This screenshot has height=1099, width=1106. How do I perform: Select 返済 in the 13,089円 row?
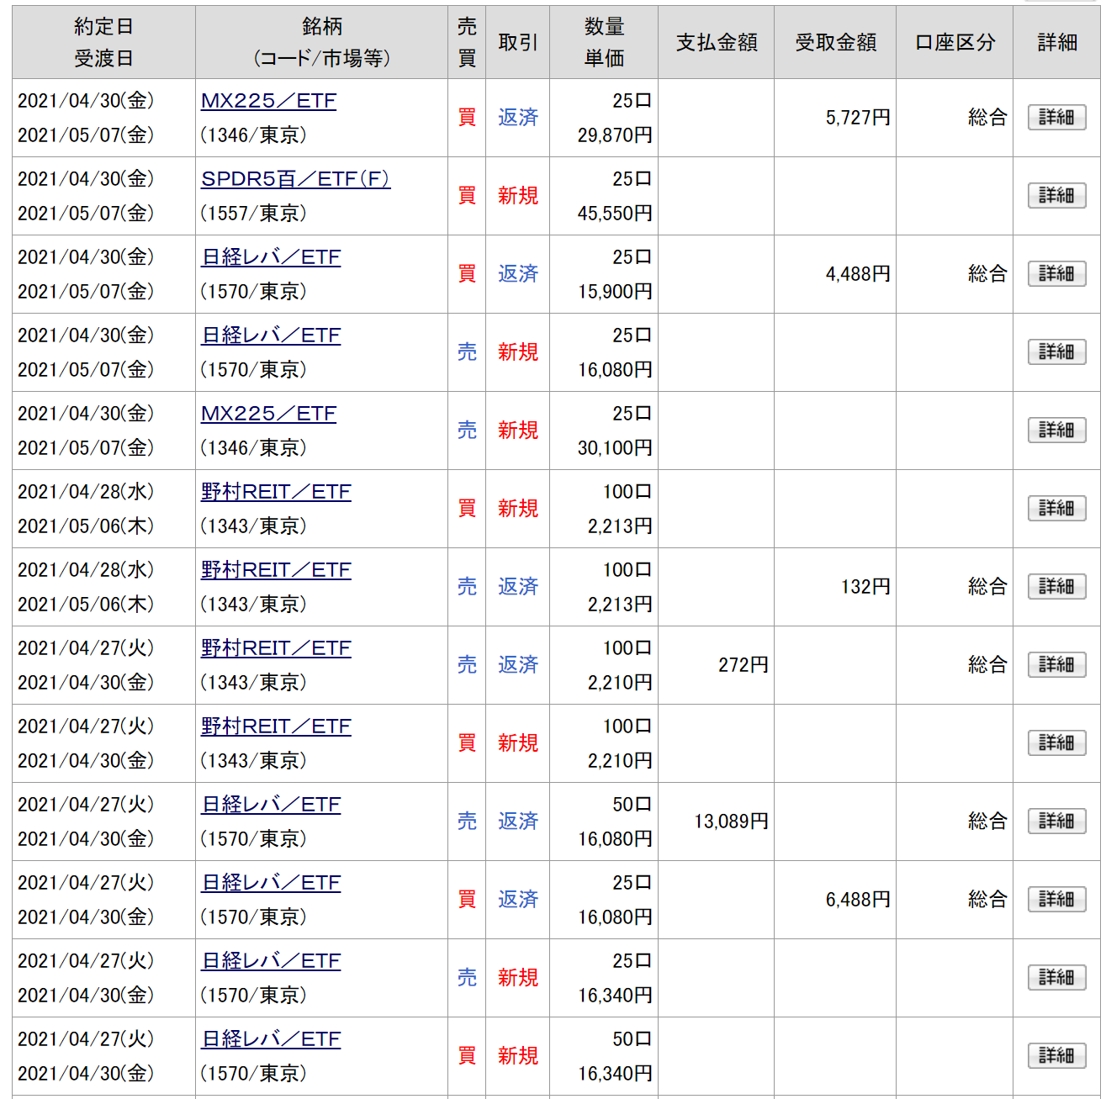pyautogui.click(x=518, y=822)
